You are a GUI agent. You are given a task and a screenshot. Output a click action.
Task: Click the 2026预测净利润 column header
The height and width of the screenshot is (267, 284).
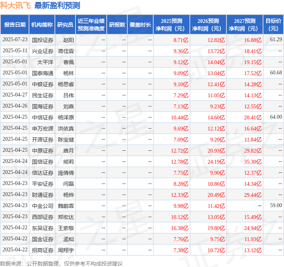(x=208, y=25)
